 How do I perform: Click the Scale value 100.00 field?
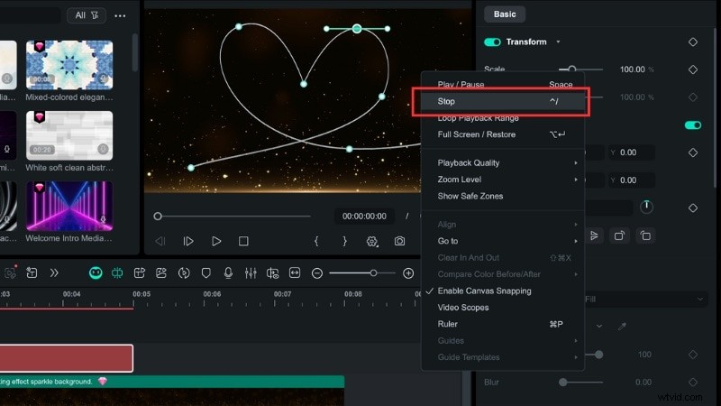coord(633,69)
